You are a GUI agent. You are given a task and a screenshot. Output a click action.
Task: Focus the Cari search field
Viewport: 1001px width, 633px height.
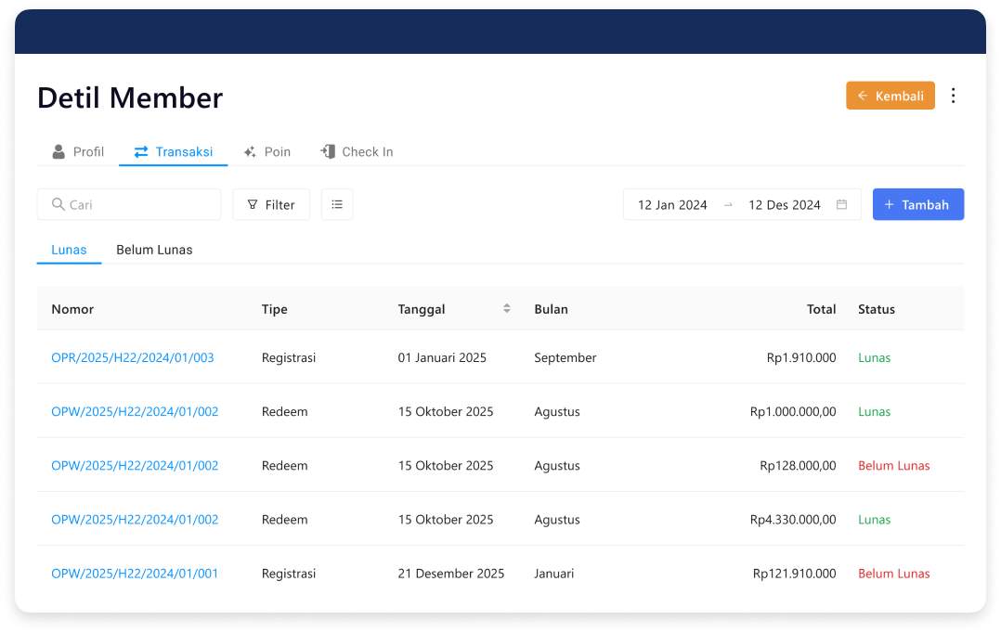click(129, 204)
